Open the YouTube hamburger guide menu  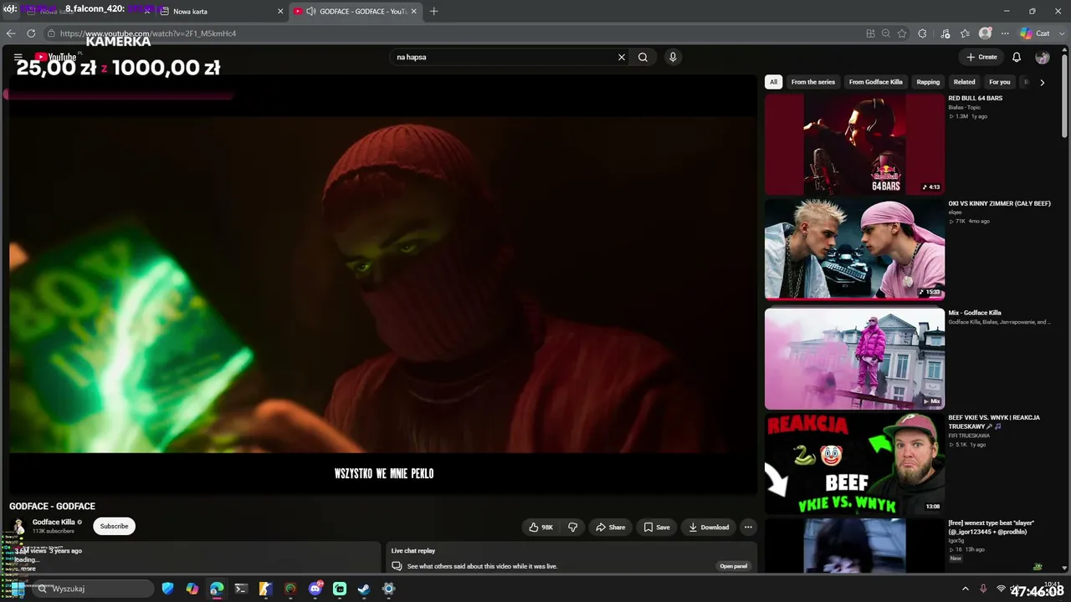point(18,57)
